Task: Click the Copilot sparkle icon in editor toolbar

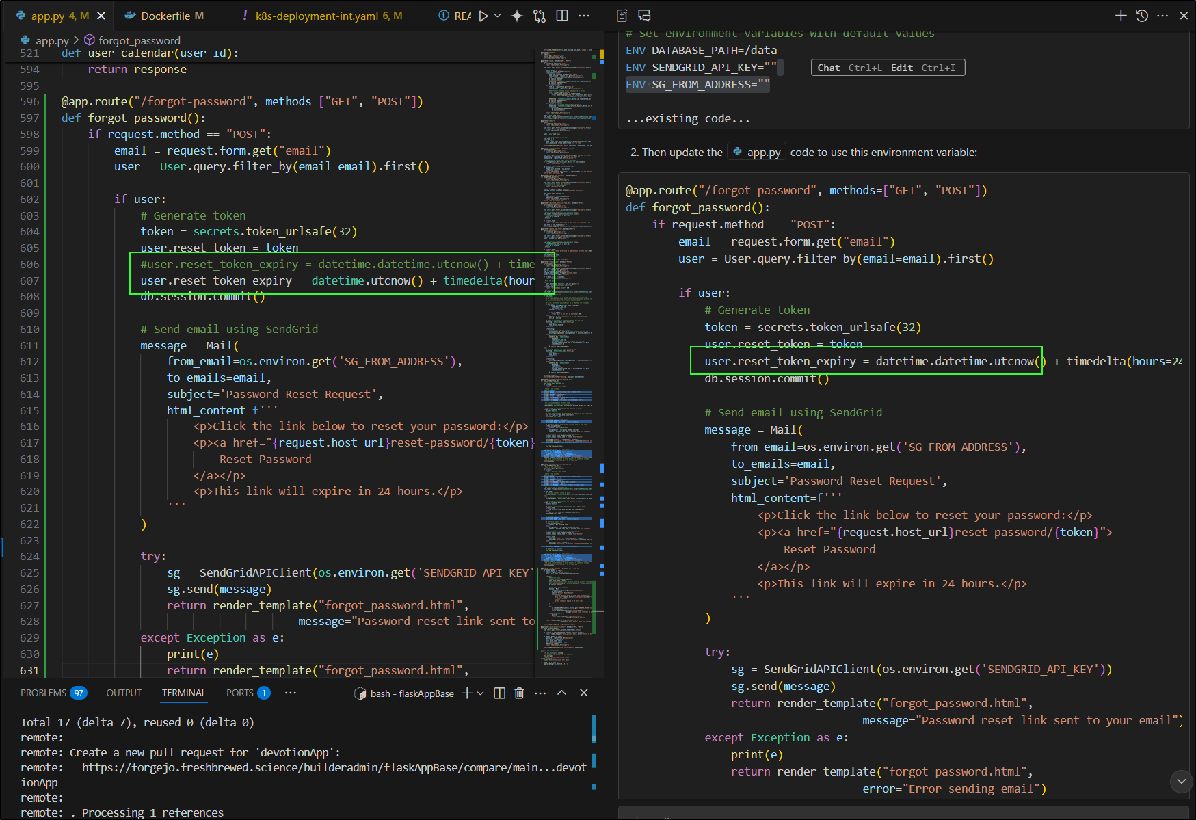Action: 517,16
